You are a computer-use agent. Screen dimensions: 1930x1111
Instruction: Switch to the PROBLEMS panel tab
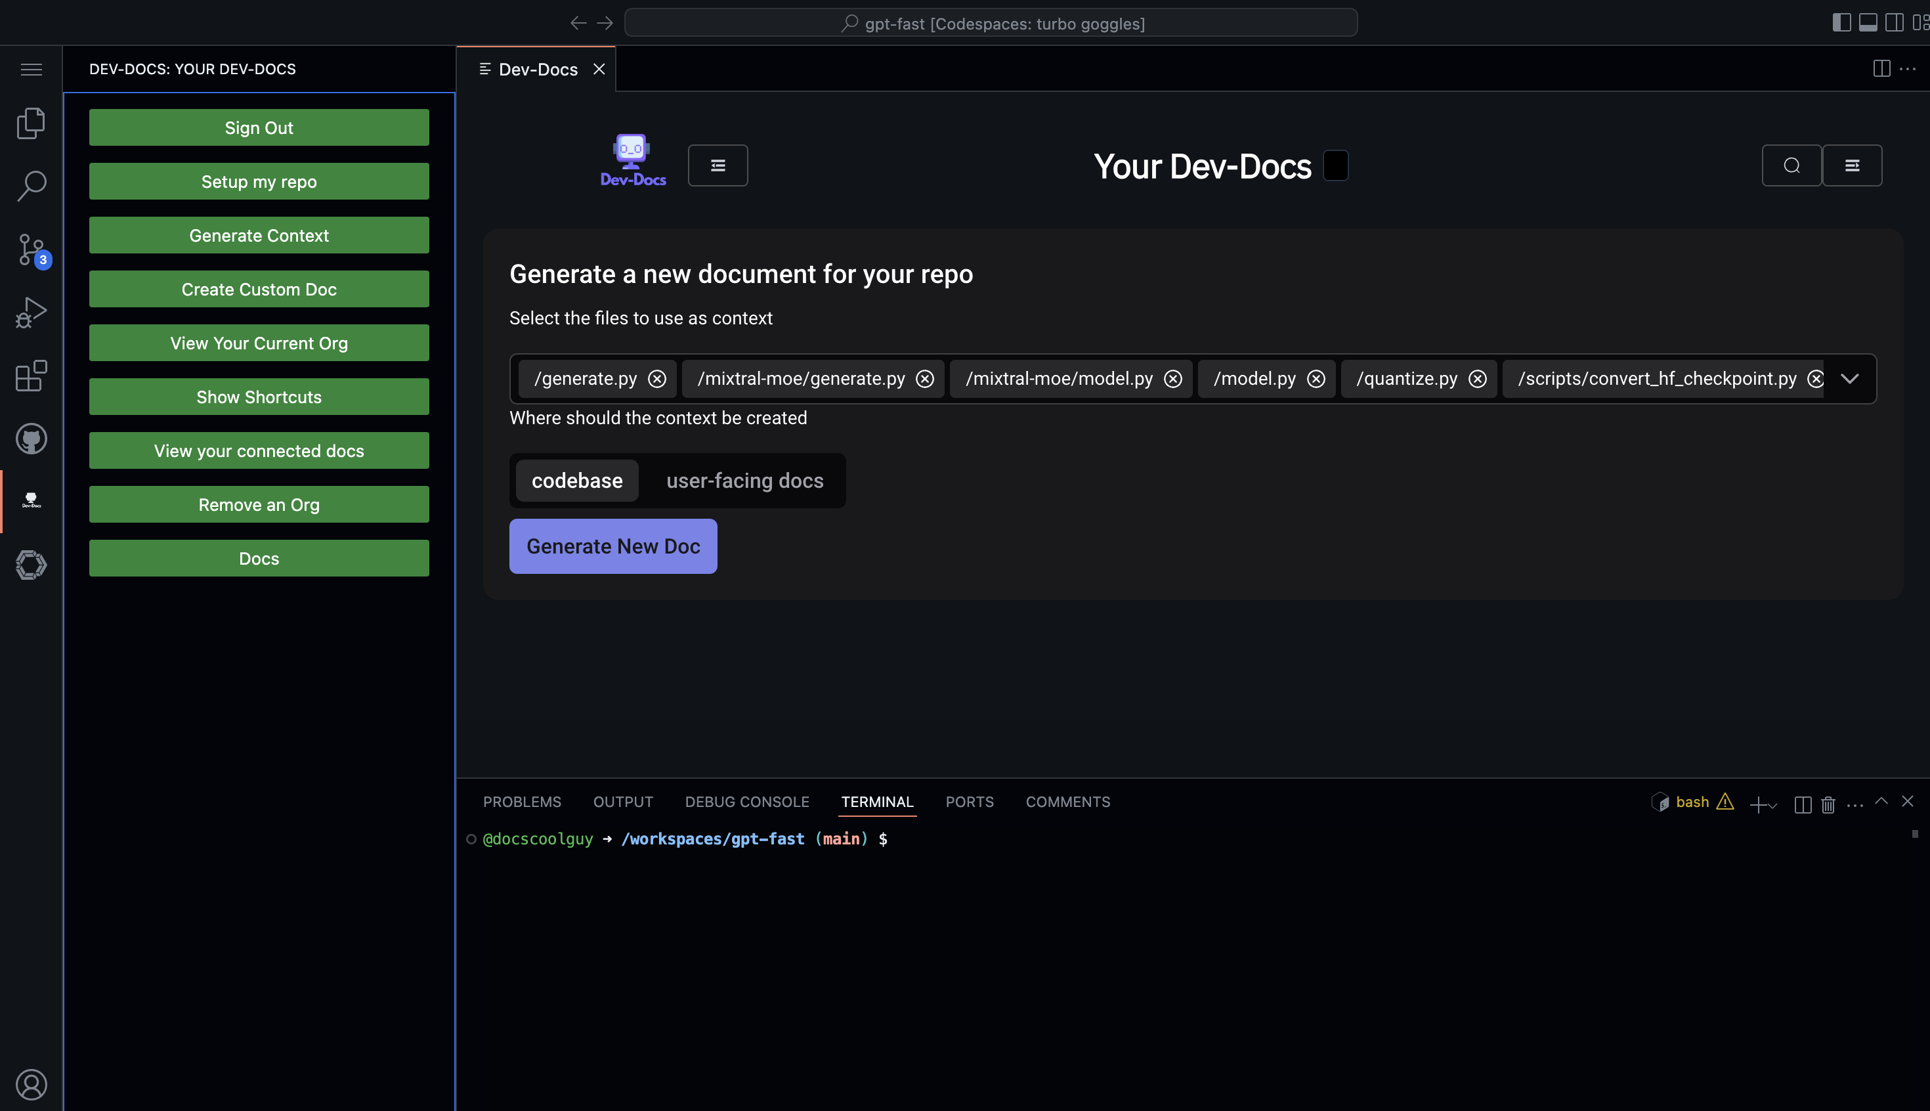pyautogui.click(x=522, y=802)
